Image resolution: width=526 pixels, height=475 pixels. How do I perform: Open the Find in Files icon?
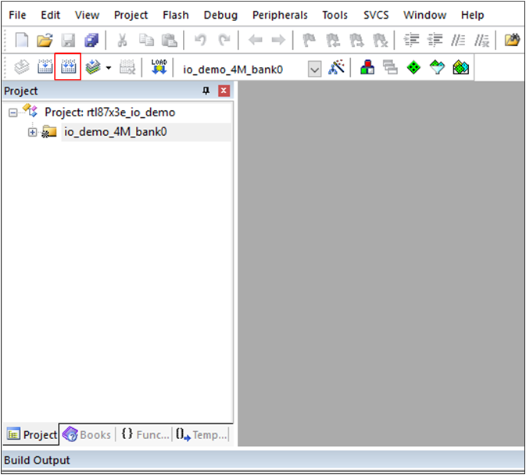(512, 40)
